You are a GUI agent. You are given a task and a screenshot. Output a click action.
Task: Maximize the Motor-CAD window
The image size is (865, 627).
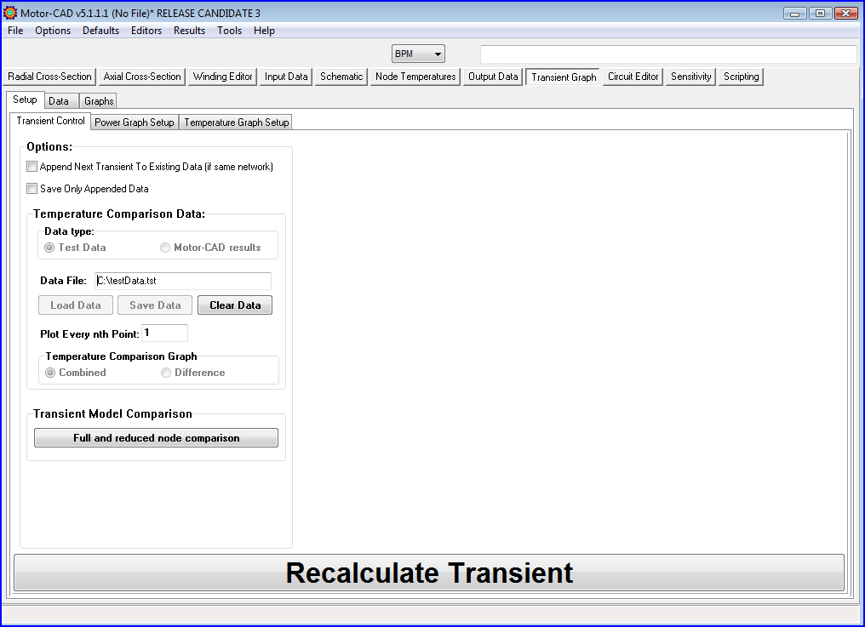coord(821,13)
